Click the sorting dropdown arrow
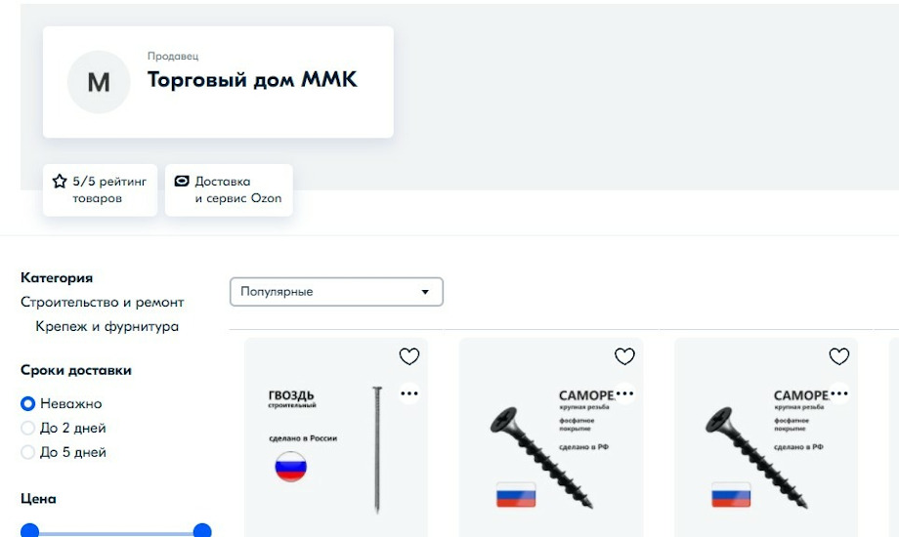Screen dimensions: 899x537 coord(425,292)
